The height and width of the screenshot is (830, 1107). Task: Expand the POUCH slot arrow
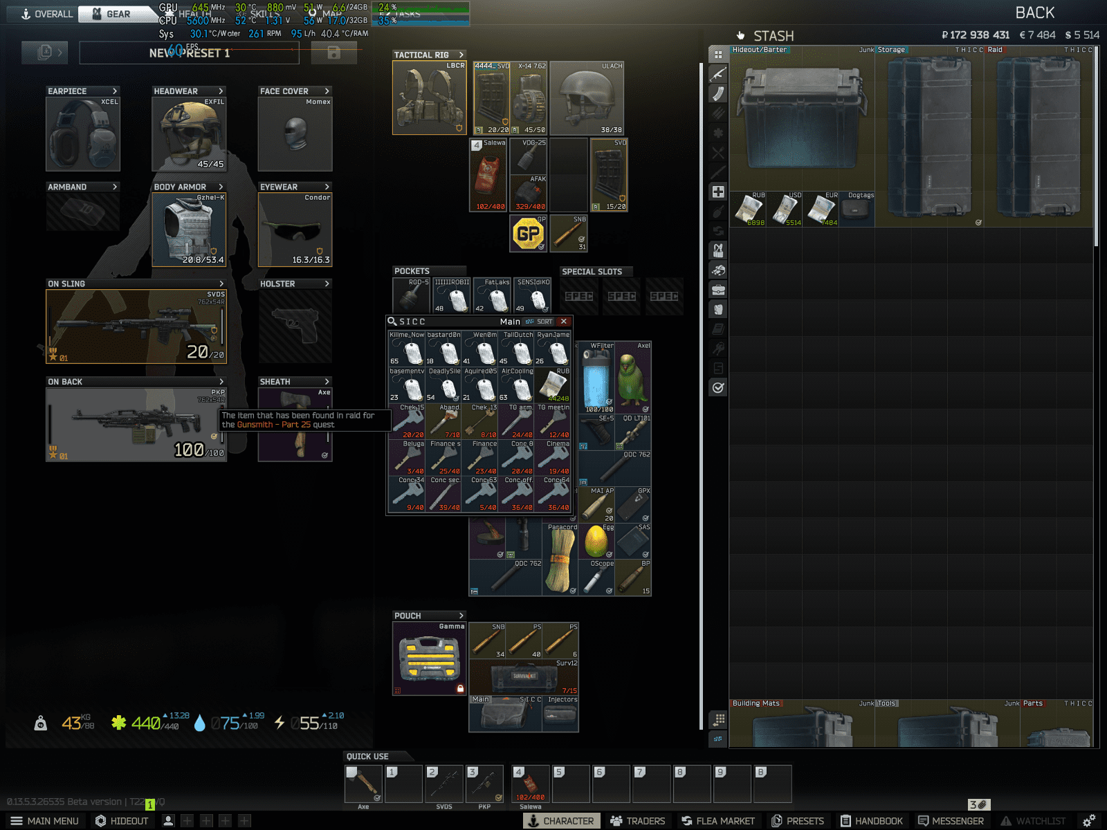point(461,616)
